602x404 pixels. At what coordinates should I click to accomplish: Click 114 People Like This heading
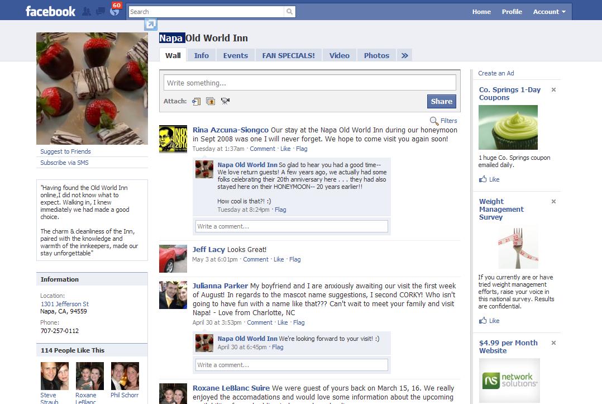pos(73,350)
